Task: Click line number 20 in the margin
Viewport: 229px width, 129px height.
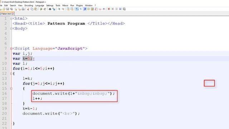Action: 4,114
